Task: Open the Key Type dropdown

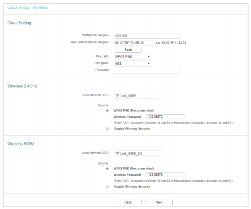Action: pos(132,57)
